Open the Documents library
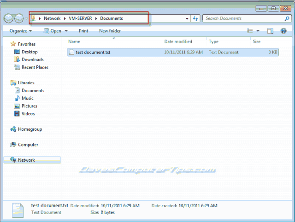Viewport: 295px width, 222px height. (x=33, y=90)
